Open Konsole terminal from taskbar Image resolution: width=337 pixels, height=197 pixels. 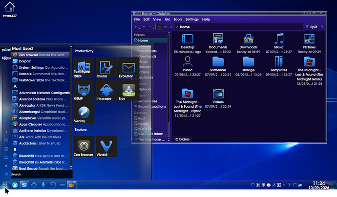[53, 185]
